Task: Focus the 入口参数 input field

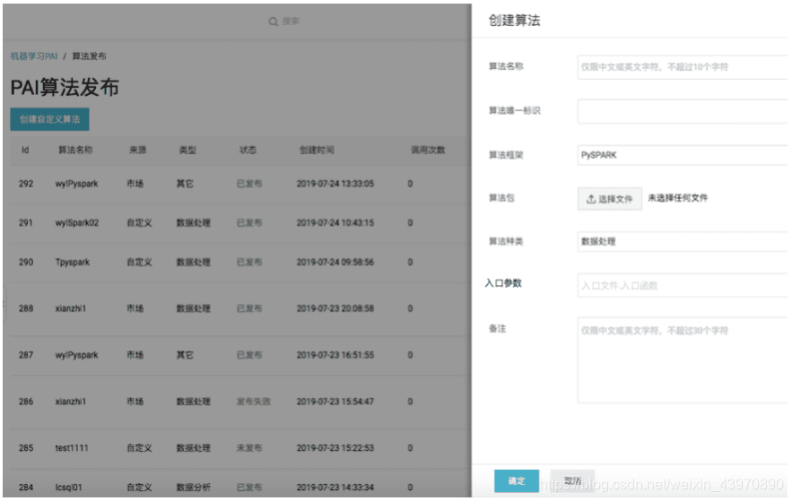Action: 682,286
